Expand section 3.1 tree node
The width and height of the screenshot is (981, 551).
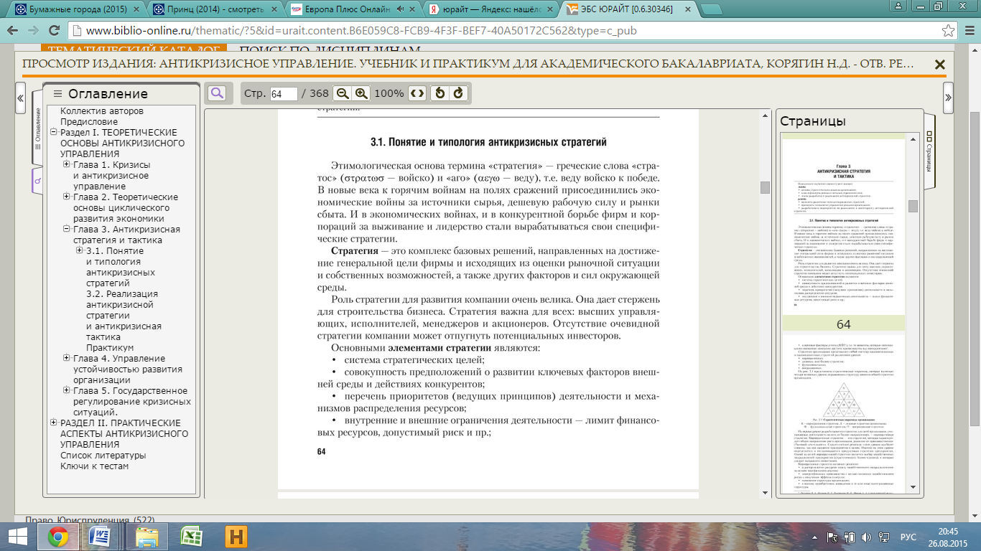[x=80, y=251]
